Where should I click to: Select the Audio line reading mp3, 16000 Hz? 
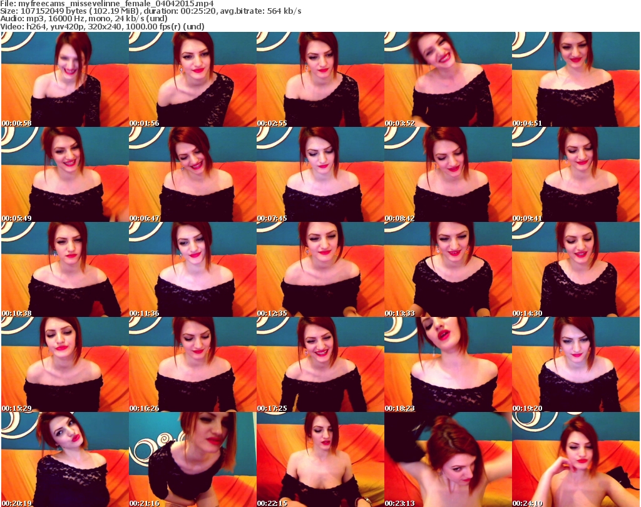tap(84, 19)
